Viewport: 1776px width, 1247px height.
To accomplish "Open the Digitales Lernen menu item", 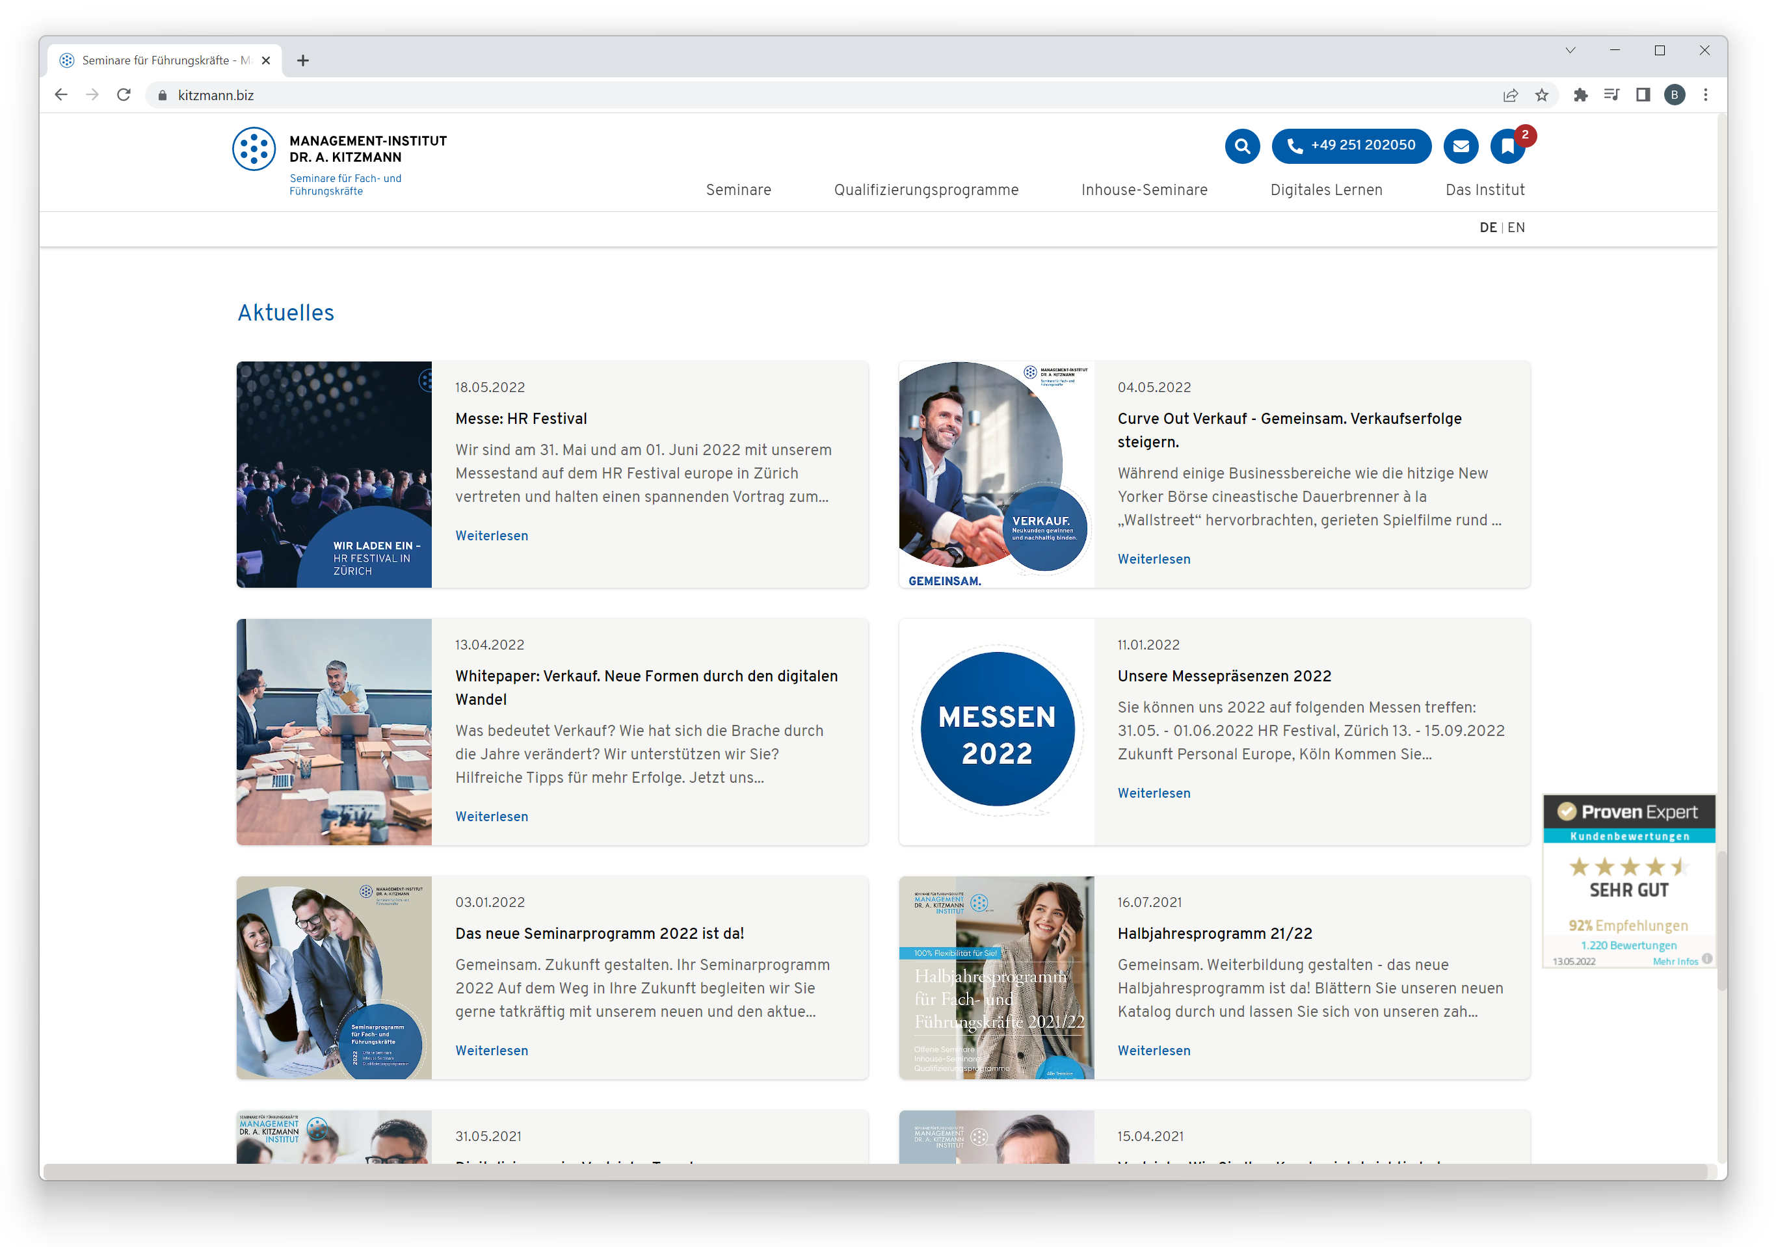I will click(1326, 190).
